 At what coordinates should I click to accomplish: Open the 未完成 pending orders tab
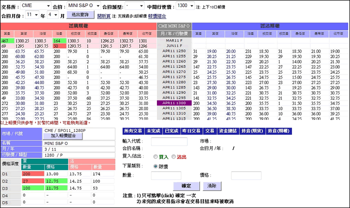click(154, 130)
